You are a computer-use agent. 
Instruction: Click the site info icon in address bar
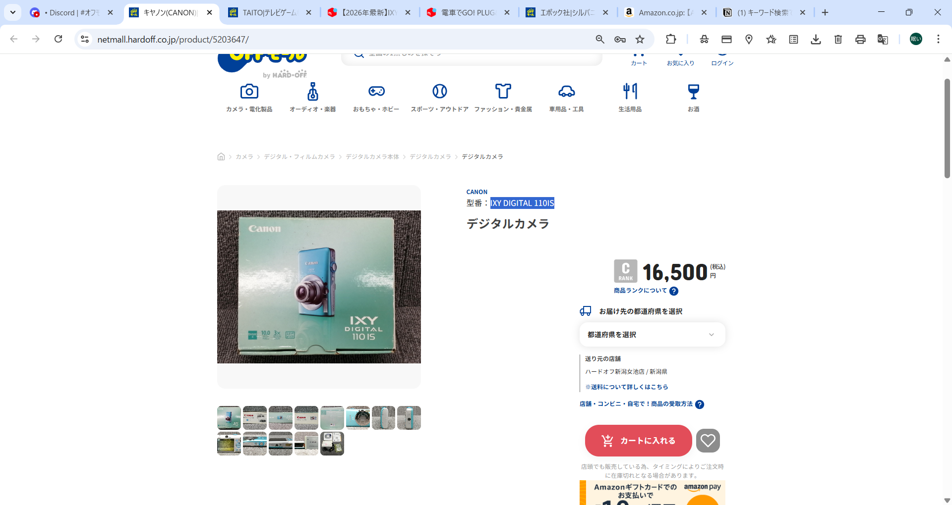(x=85, y=39)
